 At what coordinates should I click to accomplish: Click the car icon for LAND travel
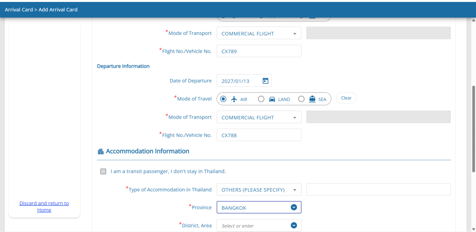tap(272, 99)
